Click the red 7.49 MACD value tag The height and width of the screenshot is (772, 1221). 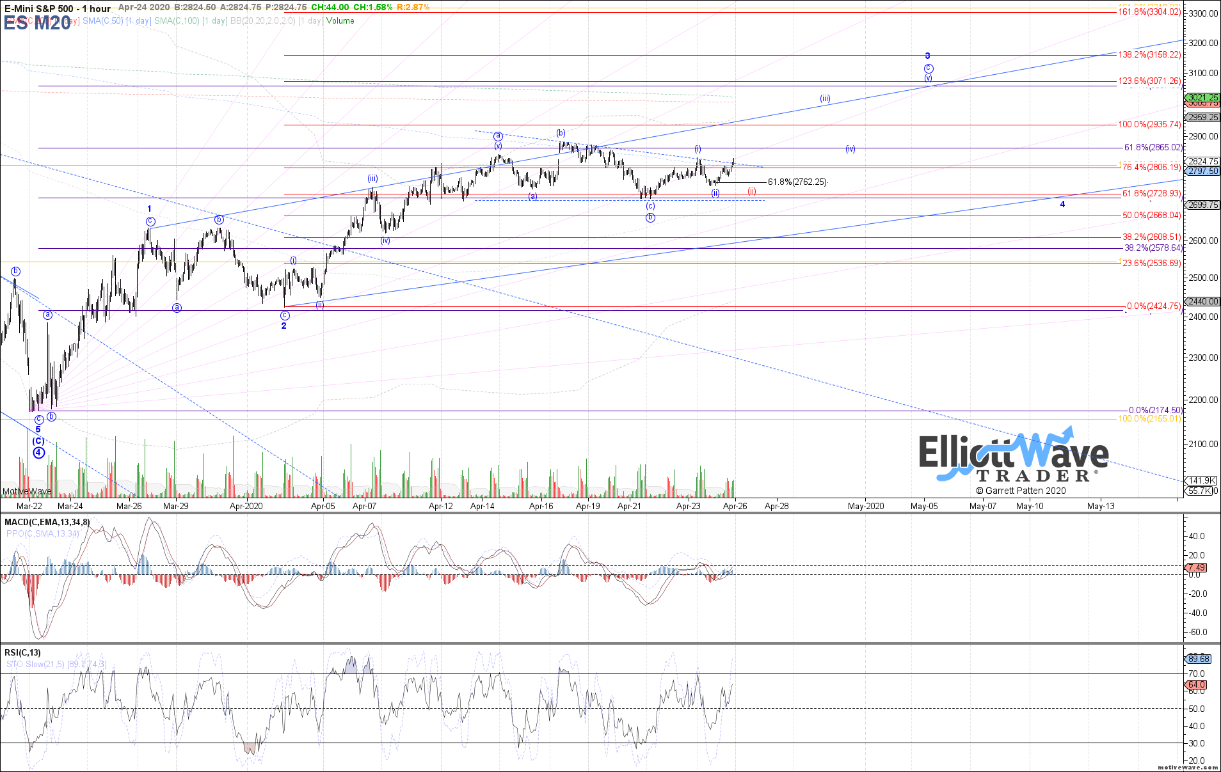1197,567
